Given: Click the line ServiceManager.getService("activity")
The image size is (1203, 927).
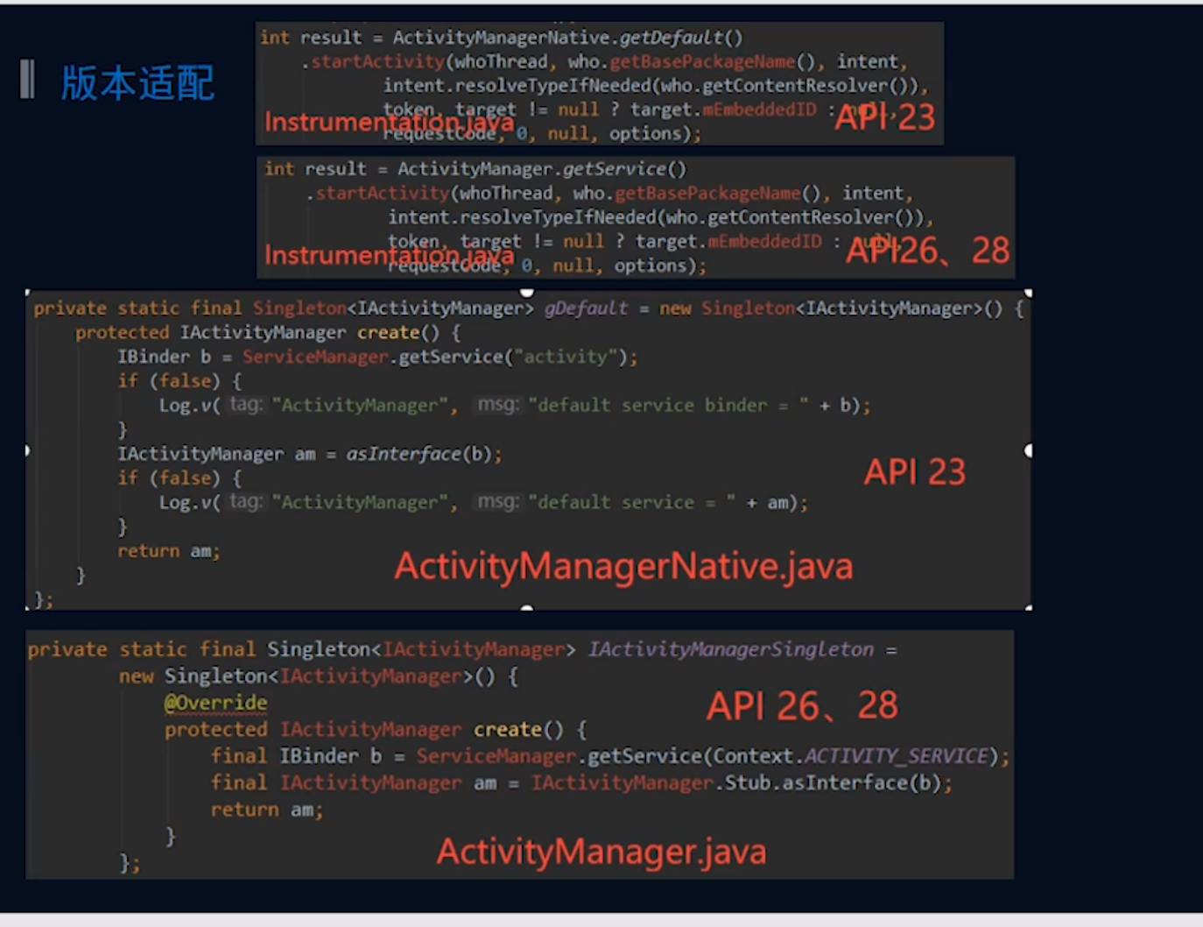Looking at the screenshot, I should coord(377,357).
